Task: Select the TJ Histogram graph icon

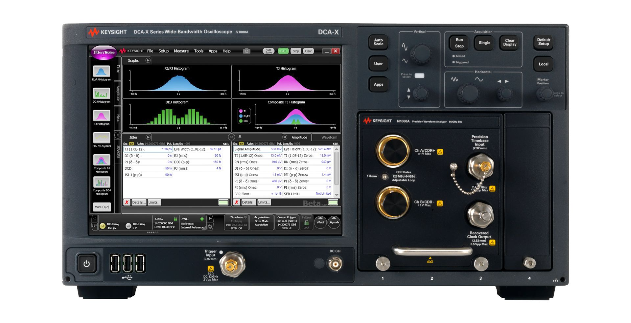Action: 102,116
